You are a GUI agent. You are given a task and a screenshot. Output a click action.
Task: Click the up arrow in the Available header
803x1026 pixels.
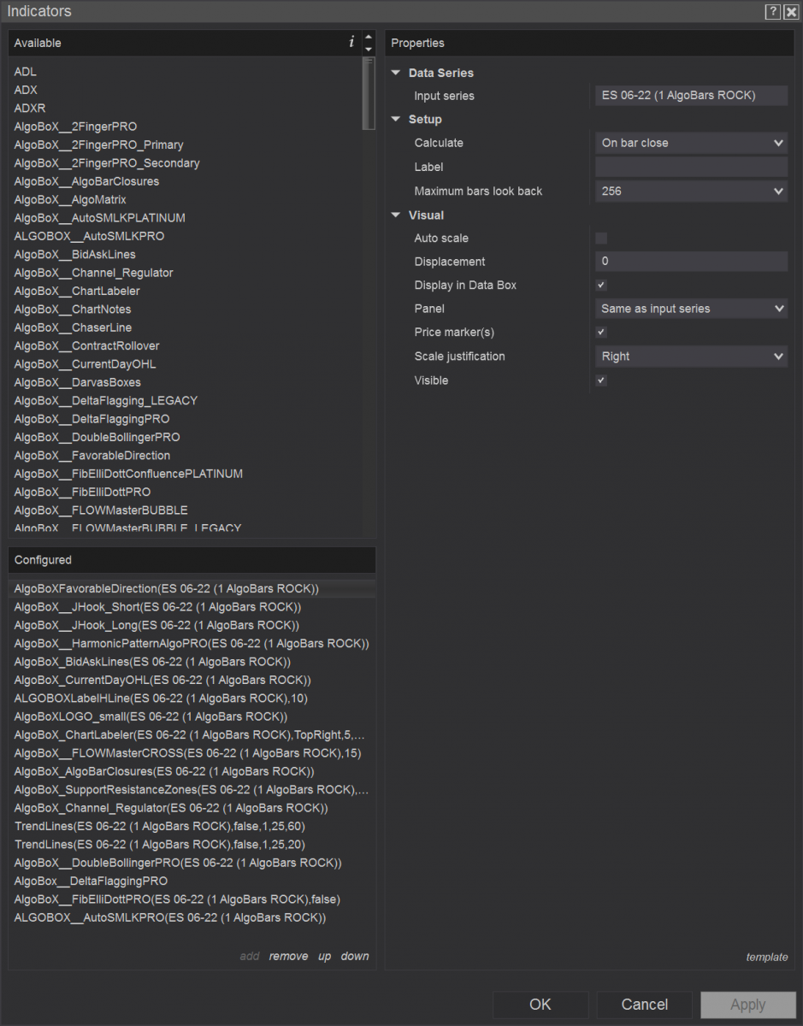(x=369, y=37)
